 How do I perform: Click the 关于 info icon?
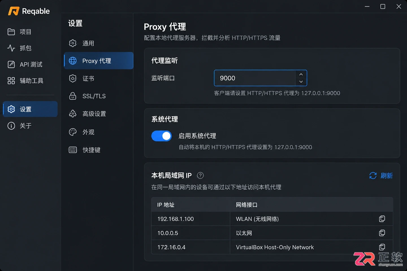pyautogui.click(x=11, y=126)
